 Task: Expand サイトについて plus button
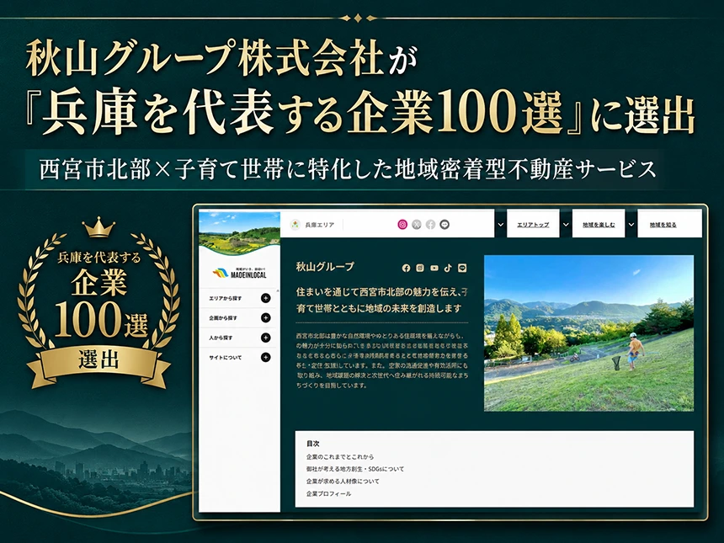tap(265, 357)
